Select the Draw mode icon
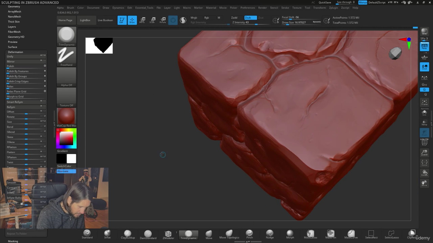 click(x=132, y=20)
